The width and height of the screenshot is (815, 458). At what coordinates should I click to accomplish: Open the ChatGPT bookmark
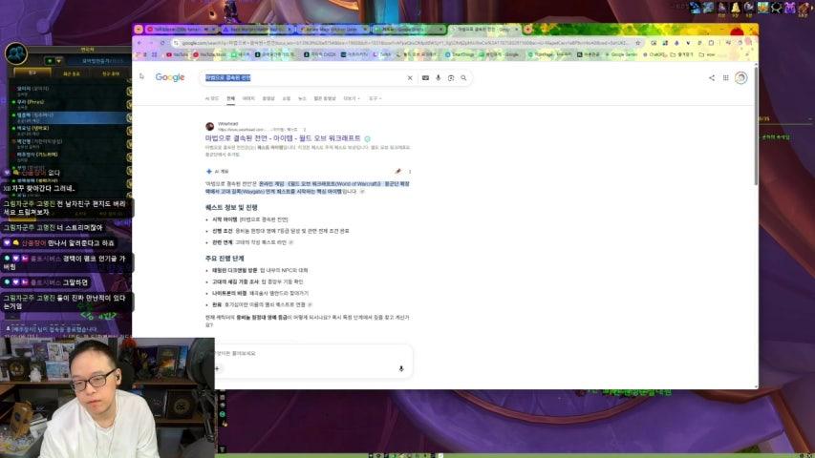point(654,54)
